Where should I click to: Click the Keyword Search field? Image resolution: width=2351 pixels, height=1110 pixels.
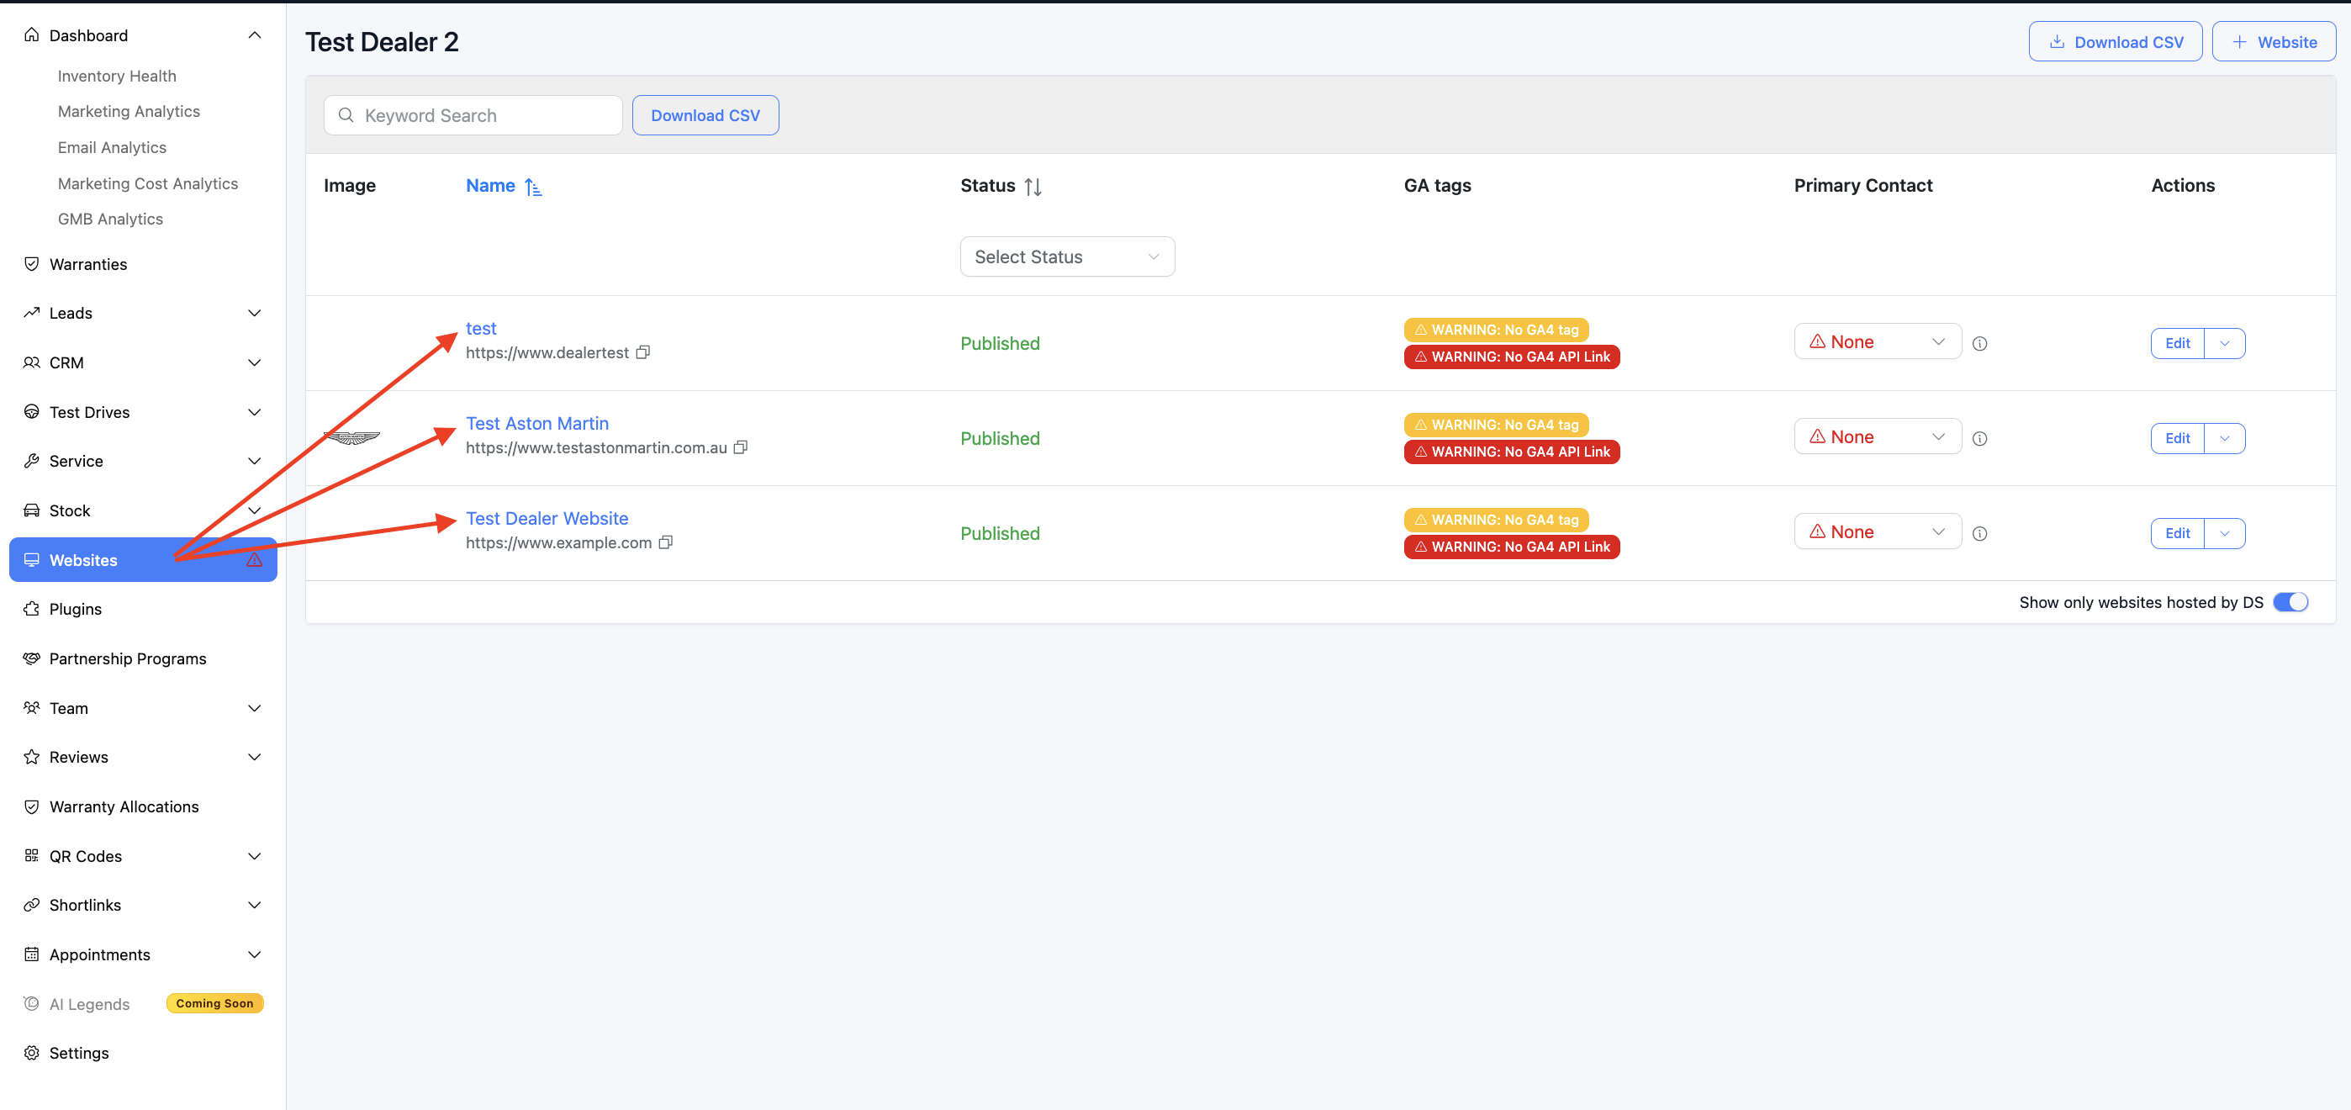pyautogui.click(x=483, y=116)
